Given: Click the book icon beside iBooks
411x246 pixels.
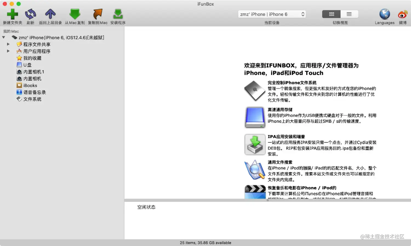Looking at the screenshot, I should coord(19,85).
